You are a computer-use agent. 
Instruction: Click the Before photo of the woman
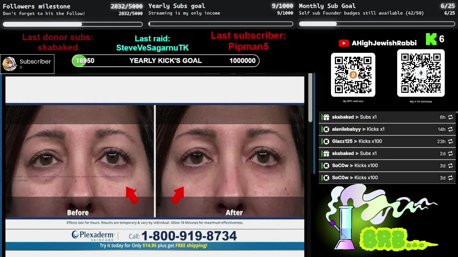80,161
